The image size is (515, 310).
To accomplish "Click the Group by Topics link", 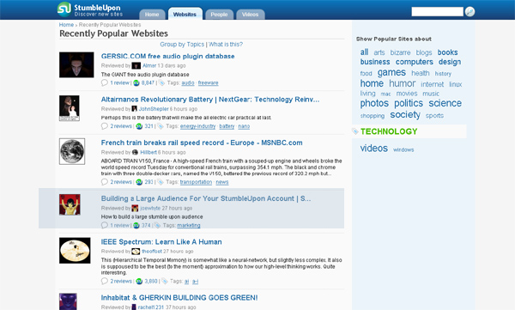I will tap(182, 45).
